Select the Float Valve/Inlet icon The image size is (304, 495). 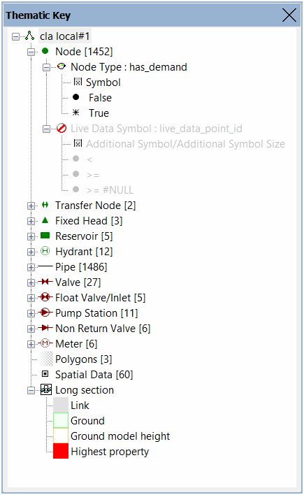click(x=45, y=297)
